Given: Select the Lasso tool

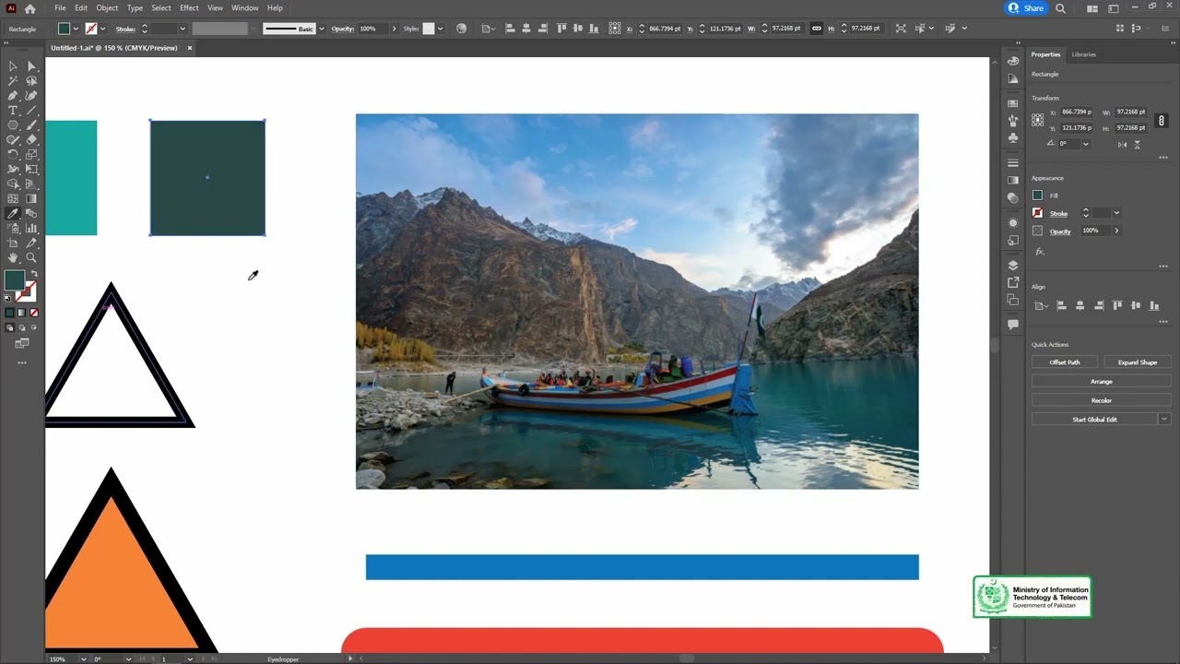Looking at the screenshot, I should click(31, 81).
